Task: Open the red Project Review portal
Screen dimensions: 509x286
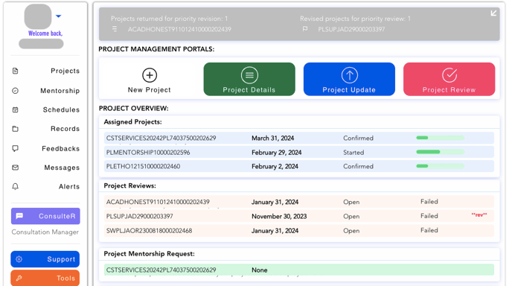Action: (x=449, y=79)
